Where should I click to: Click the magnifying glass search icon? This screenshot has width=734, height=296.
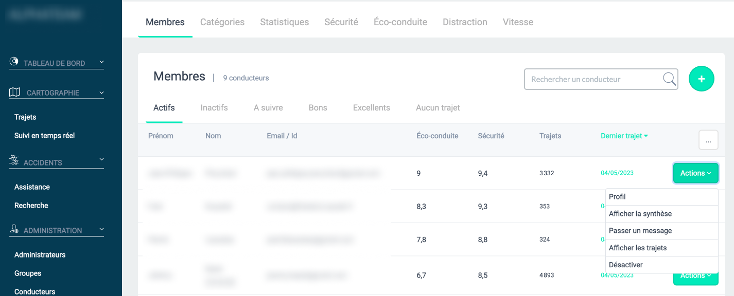coord(669,79)
